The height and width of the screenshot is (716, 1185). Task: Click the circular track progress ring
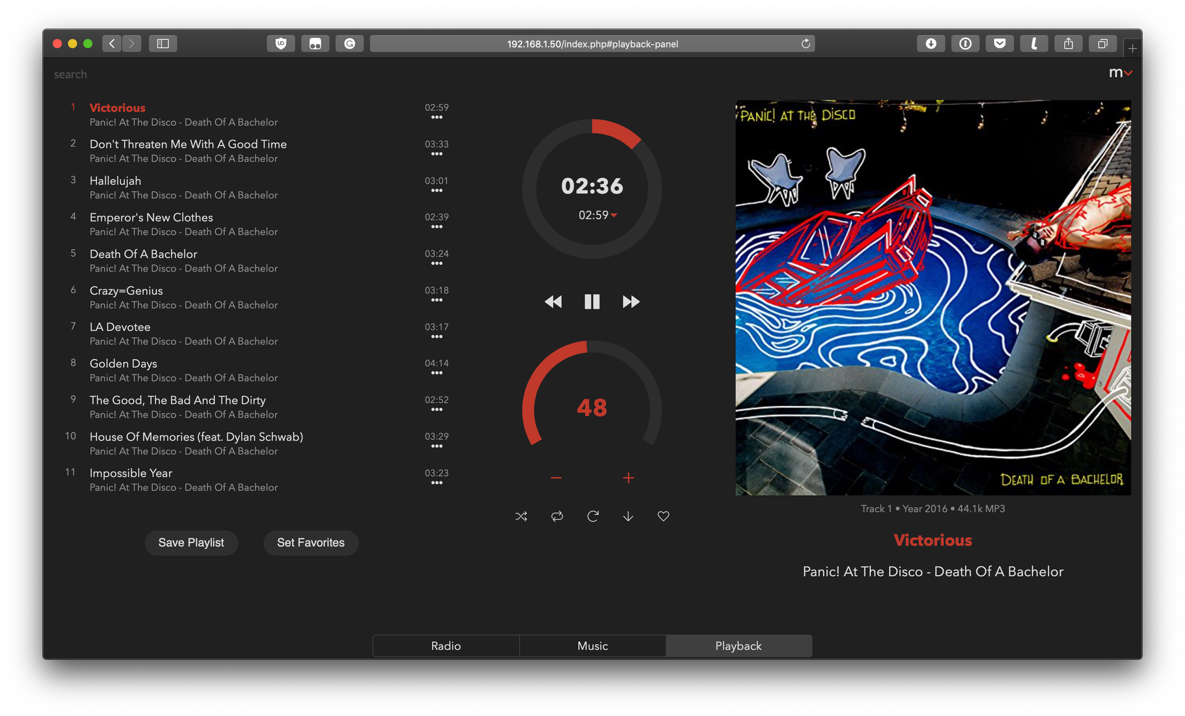point(592,188)
